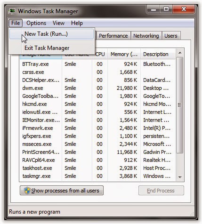Select the PrintScreen64... process

[97, 152]
